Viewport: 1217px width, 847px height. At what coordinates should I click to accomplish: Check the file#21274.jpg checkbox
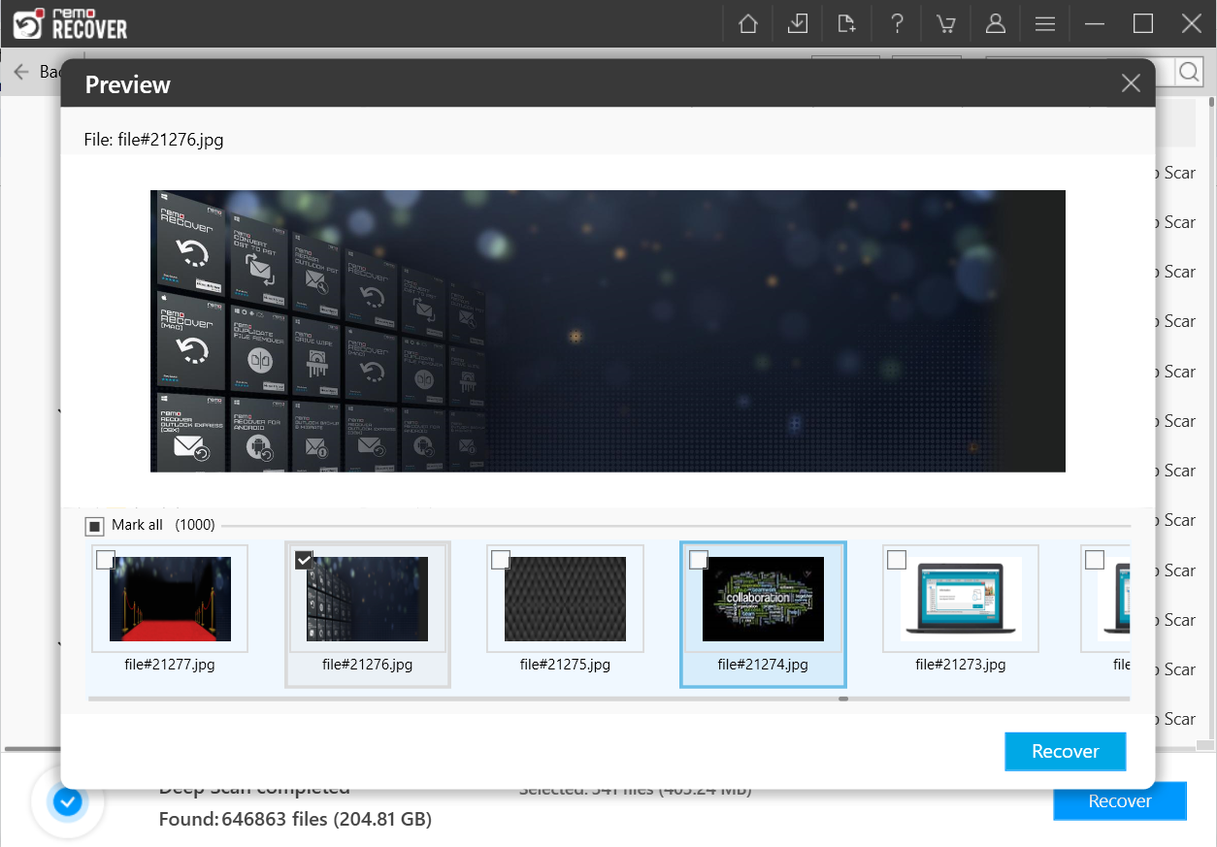[x=700, y=559]
